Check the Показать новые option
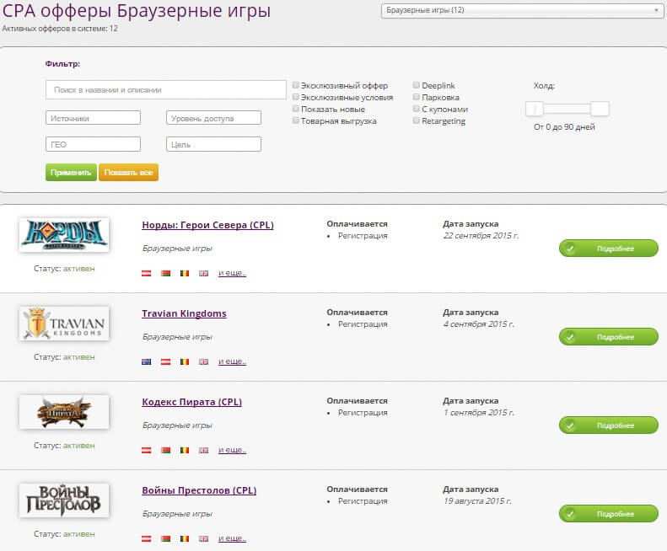This screenshot has width=667, height=551. [296, 109]
